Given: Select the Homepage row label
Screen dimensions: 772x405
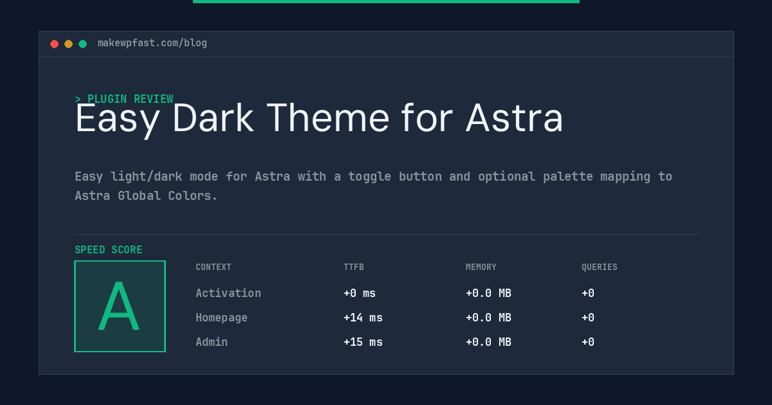Looking at the screenshot, I should [221, 318].
